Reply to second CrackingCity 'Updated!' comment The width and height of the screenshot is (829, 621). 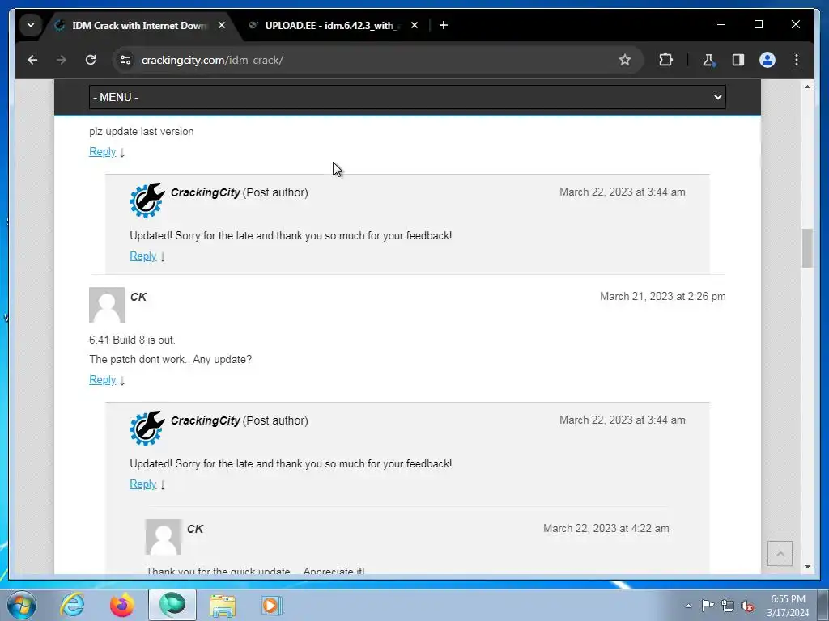pyautogui.click(x=142, y=484)
